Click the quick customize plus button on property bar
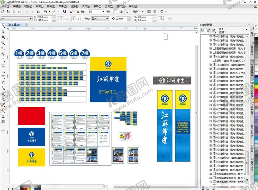Screen dimensions: 258x190 pyautogui.click(x=170, y=19)
